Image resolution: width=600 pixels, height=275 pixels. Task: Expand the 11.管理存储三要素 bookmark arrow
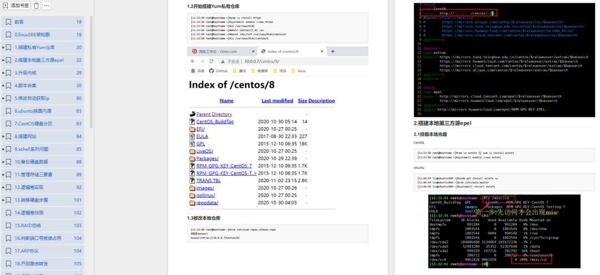3,174
